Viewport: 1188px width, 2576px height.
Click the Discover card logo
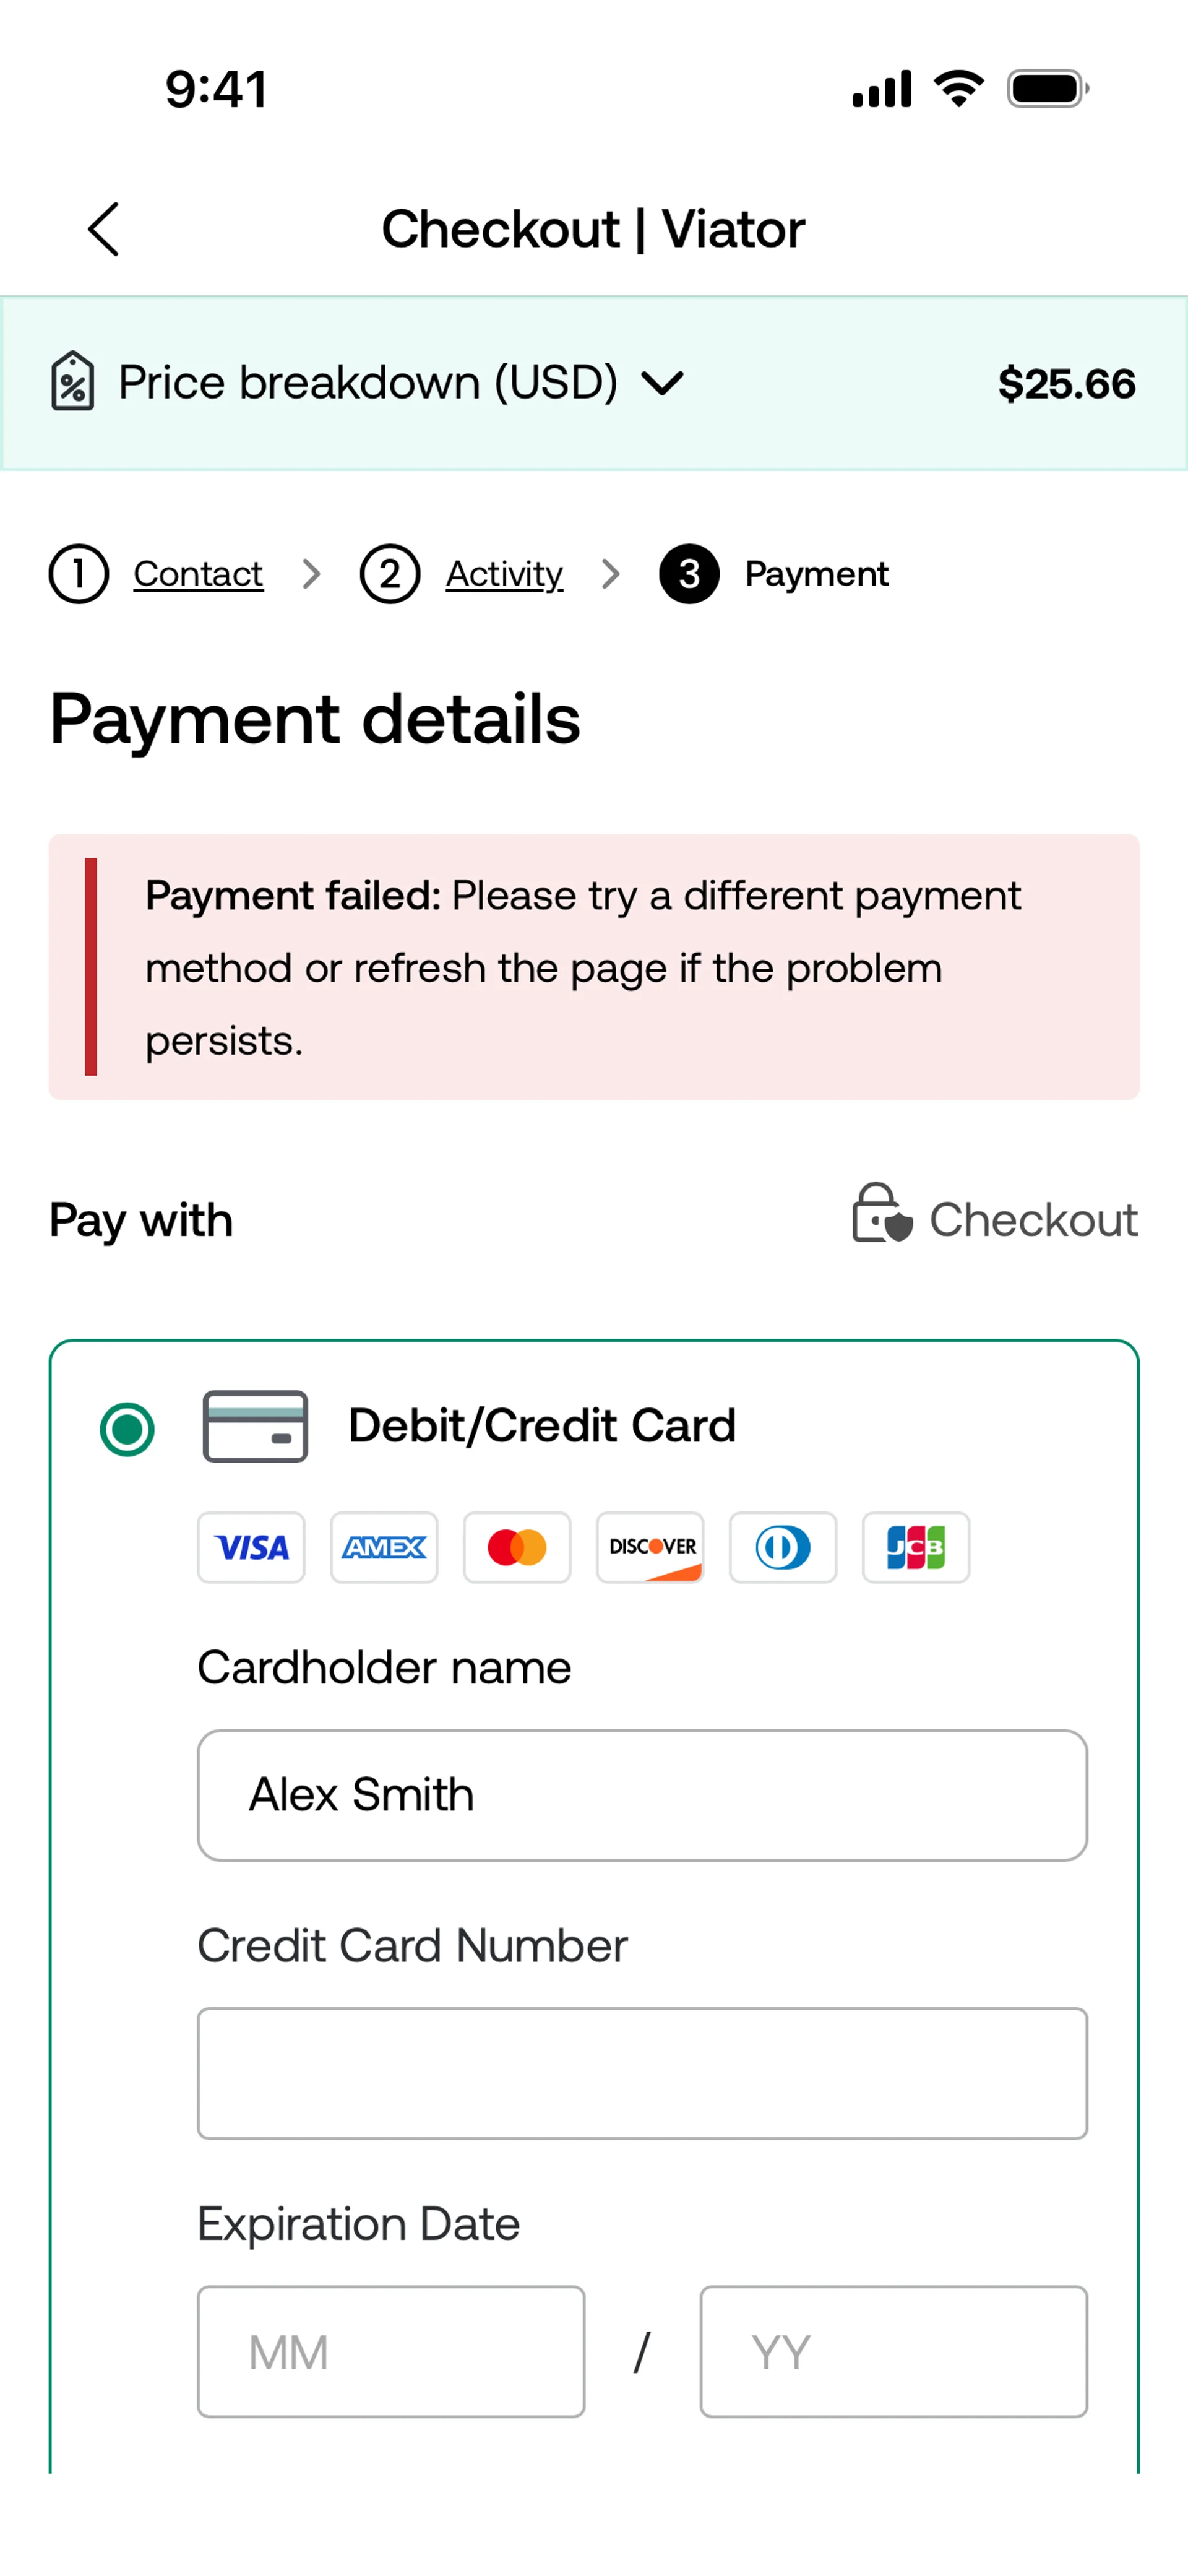(x=650, y=1547)
